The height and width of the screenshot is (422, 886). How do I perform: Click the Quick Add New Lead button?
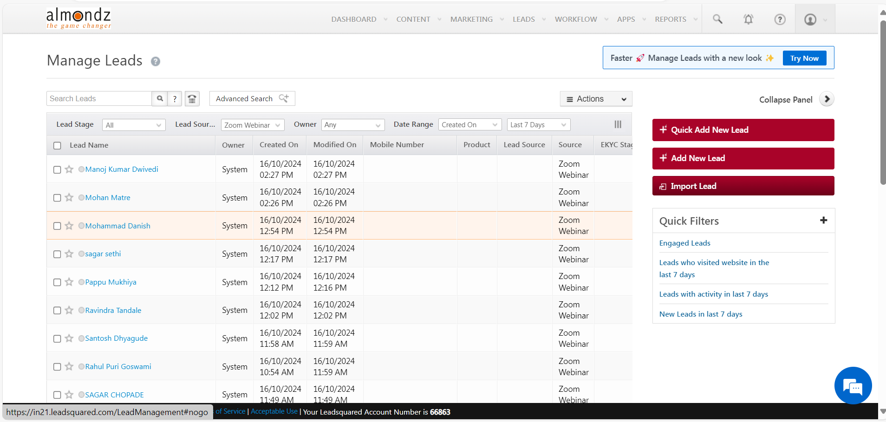point(743,130)
